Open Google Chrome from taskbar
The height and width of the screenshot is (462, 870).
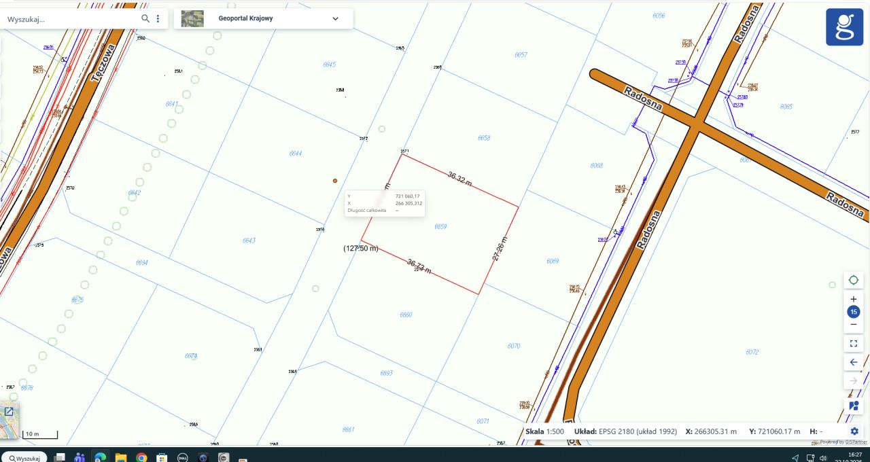click(x=141, y=458)
